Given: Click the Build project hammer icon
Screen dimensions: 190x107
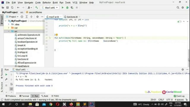Looking at the screenshot, I should pyautogui.click(x=37, y=8).
